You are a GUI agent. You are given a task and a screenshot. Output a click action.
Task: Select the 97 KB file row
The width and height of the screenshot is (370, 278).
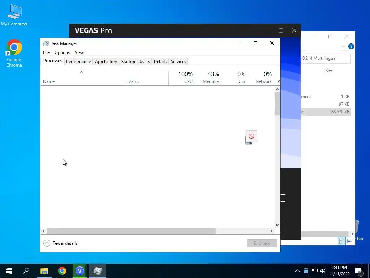coord(326,104)
